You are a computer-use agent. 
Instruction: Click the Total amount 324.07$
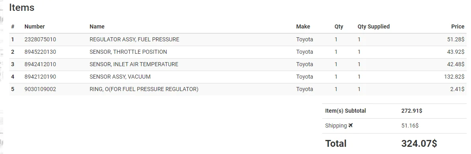(419, 144)
